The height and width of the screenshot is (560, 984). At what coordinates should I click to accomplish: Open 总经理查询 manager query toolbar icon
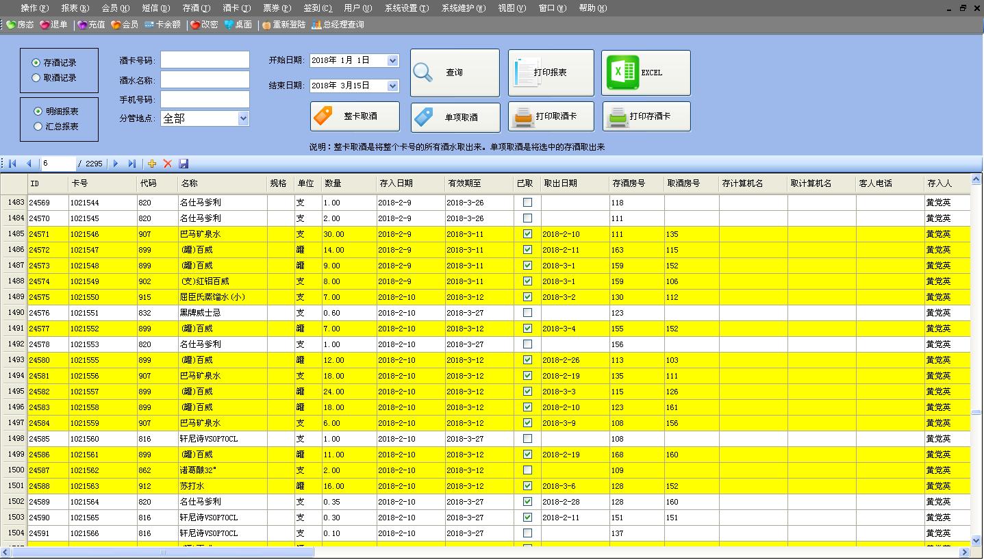338,25
